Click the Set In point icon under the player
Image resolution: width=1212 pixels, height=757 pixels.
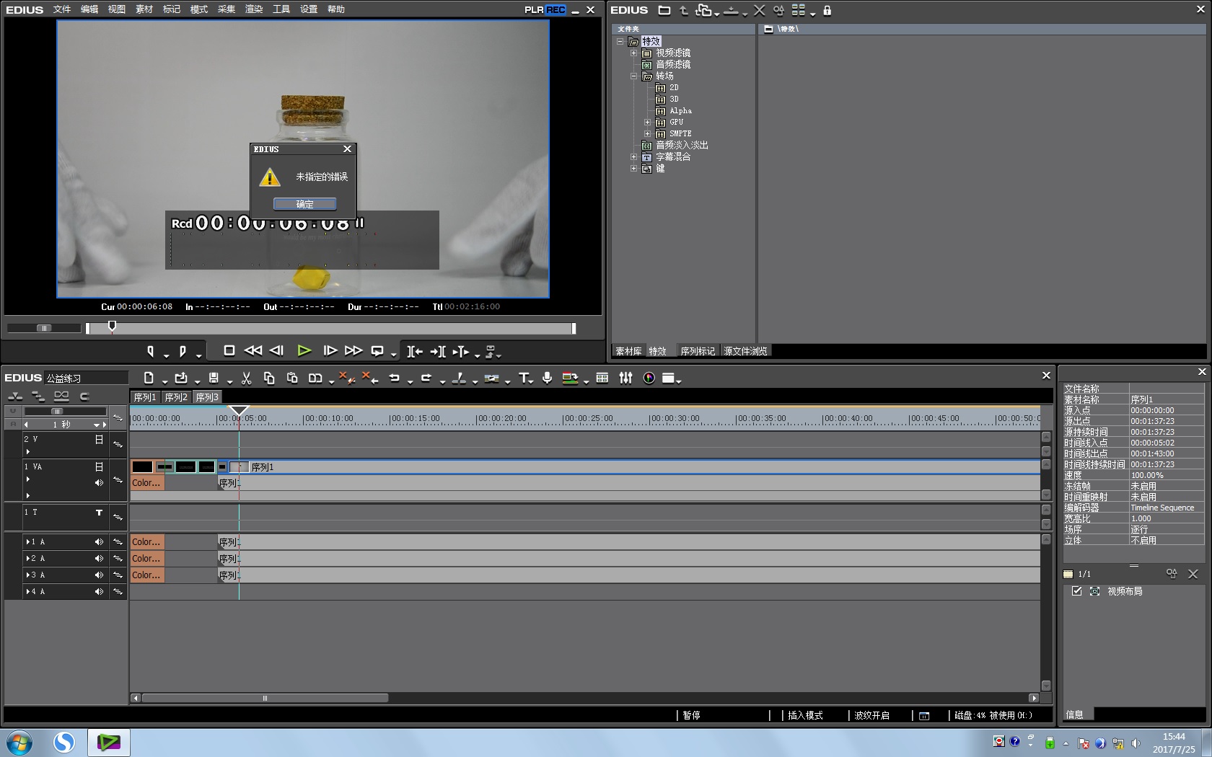pyautogui.click(x=150, y=351)
